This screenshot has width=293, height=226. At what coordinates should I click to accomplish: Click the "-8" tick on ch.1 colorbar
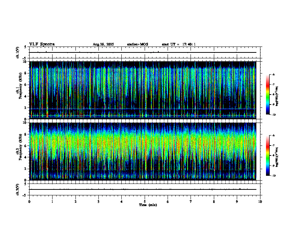[273, 95]
